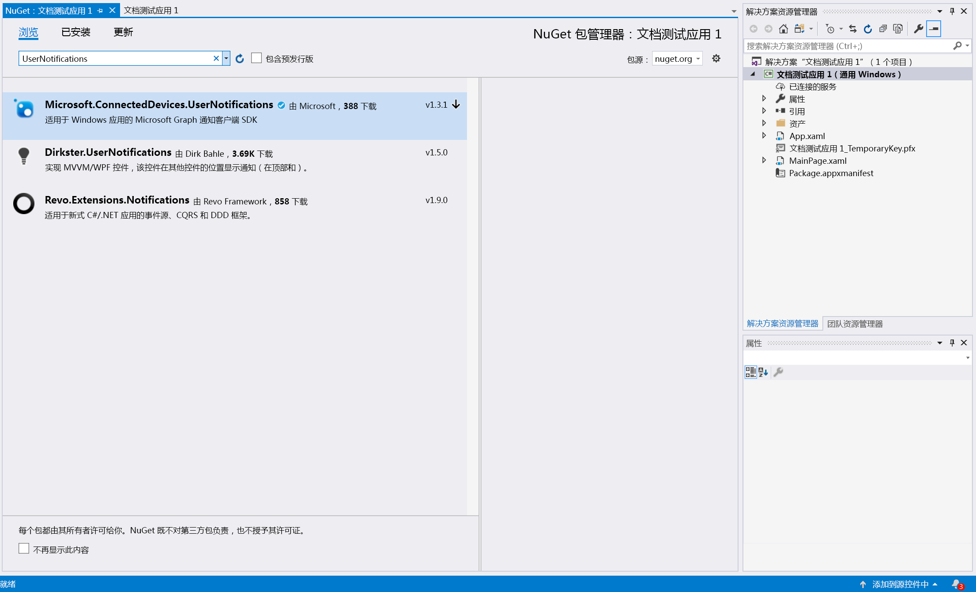Image resolution: width=976 pixels, height=592 pixels.
Task: Open the document tab list dropdown
Action: point(734,11)
